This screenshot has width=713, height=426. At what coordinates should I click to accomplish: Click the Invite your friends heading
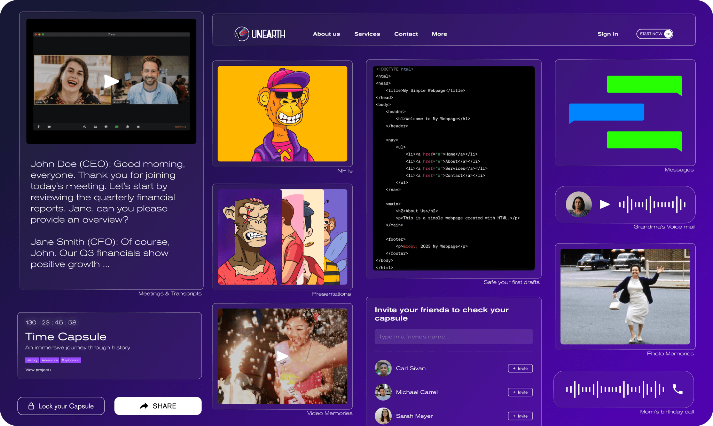pos(441,314)
